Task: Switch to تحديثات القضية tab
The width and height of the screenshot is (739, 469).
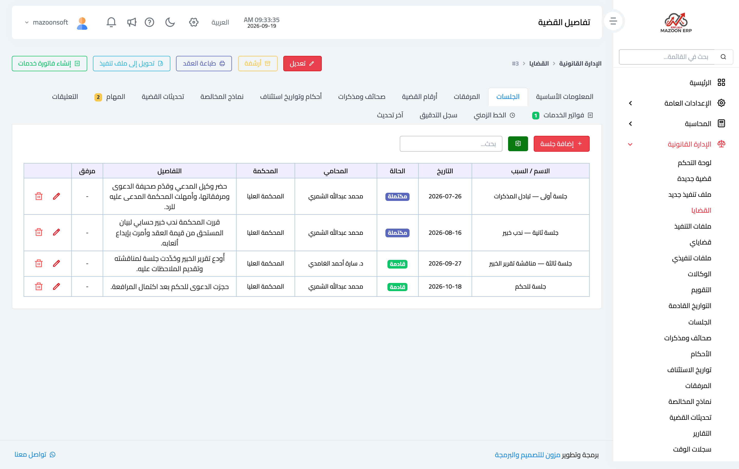Action: tap(163, 97)
